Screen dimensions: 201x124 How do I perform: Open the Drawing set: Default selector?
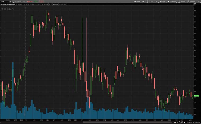click(193, 122)
